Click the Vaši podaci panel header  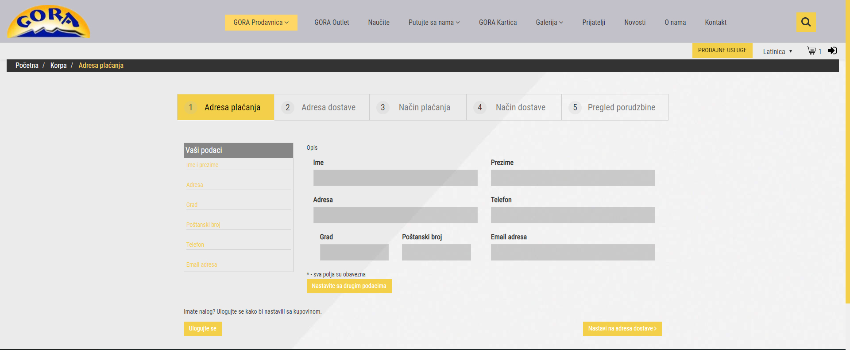click(x=239, y=150)
